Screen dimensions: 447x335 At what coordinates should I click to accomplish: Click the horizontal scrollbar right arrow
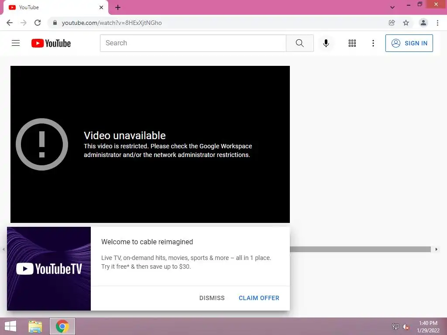(x=436, y=249)
